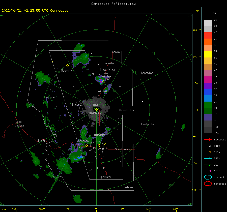This screenshot has height=212, width=227.
Task: Click the red forecast arrow in legend
Action: tap(208, 139)
